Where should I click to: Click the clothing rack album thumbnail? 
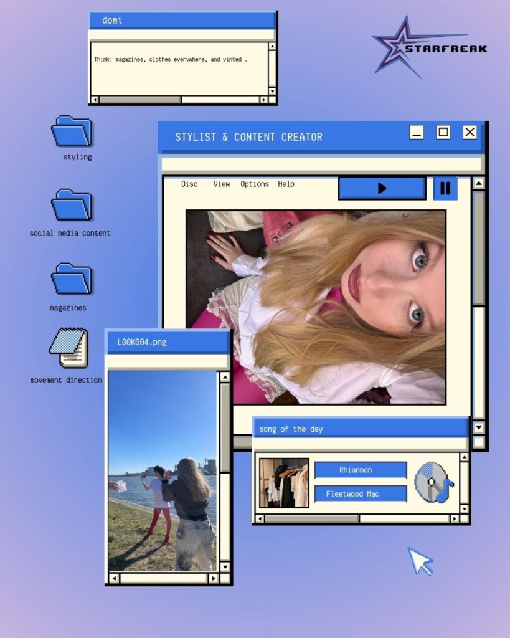pyautogui.click(x=284, y=482)
